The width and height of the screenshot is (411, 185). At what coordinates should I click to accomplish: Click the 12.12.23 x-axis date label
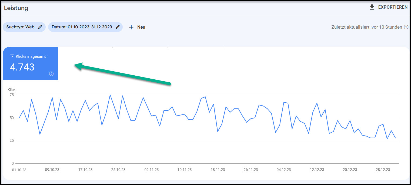click(317, 170)
